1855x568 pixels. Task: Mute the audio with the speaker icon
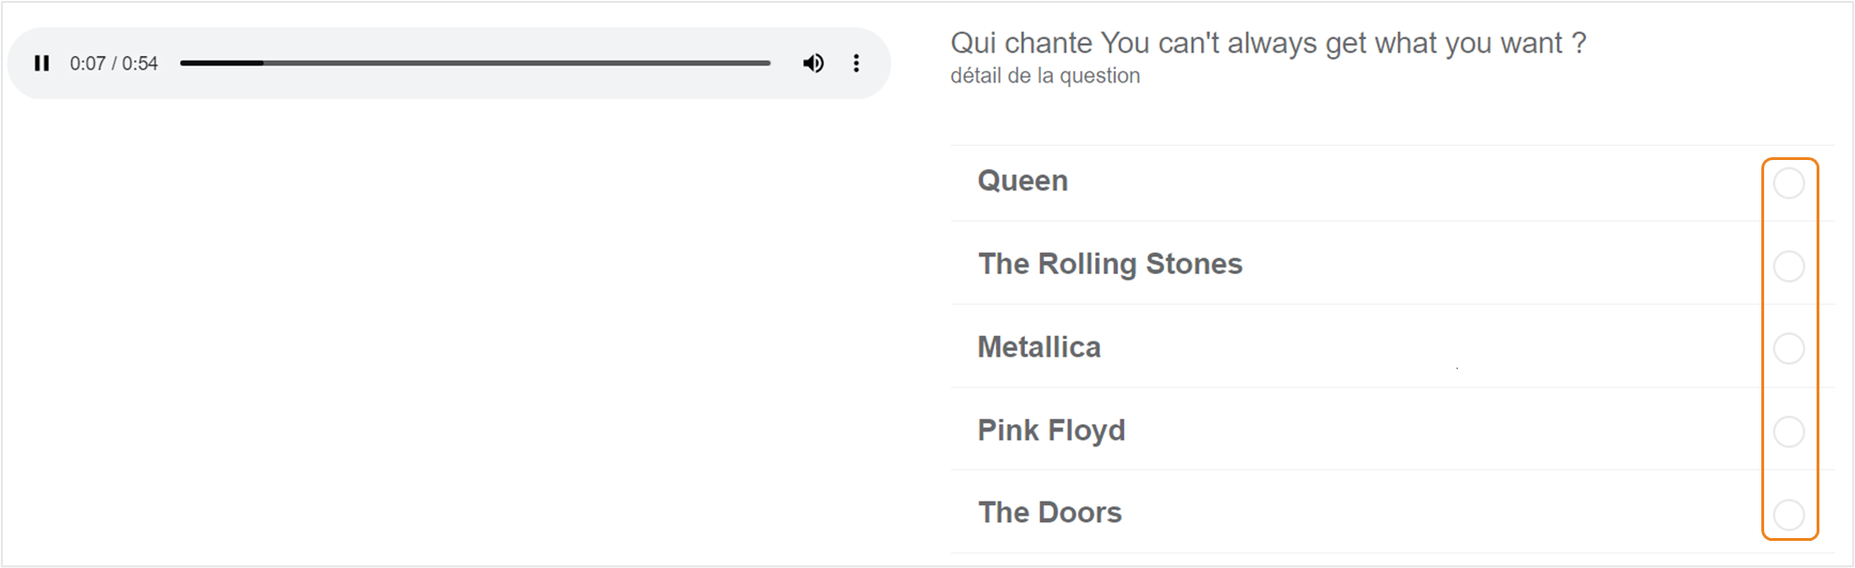coord(813,64)
